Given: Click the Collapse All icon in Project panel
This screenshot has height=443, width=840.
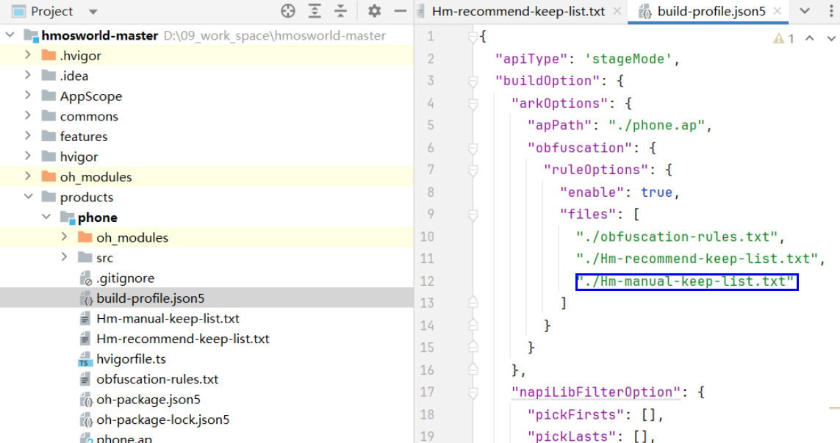Looking at the screenshot, I should click(x=340, y=11).
